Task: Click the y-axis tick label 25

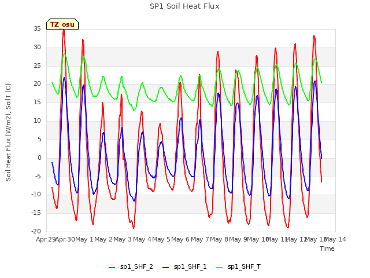Action: [37, 65]
